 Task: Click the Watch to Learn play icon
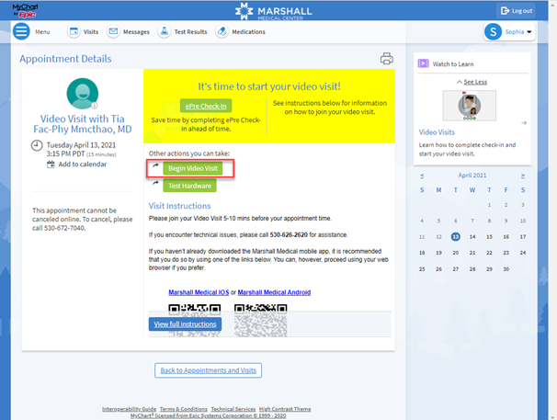point(423,63)
